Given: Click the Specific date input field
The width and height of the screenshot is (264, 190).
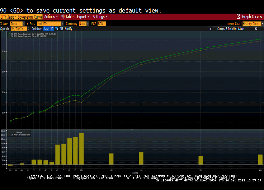Looking at the screenshot, I should 19,29.
